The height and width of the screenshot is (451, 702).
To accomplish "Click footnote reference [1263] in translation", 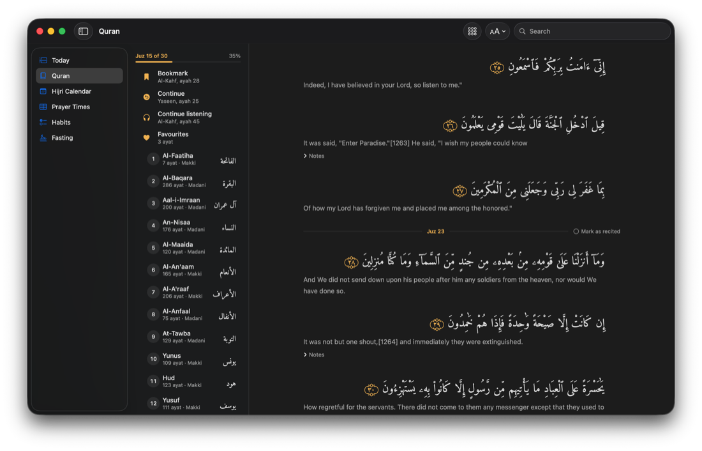I will [400, 143].
